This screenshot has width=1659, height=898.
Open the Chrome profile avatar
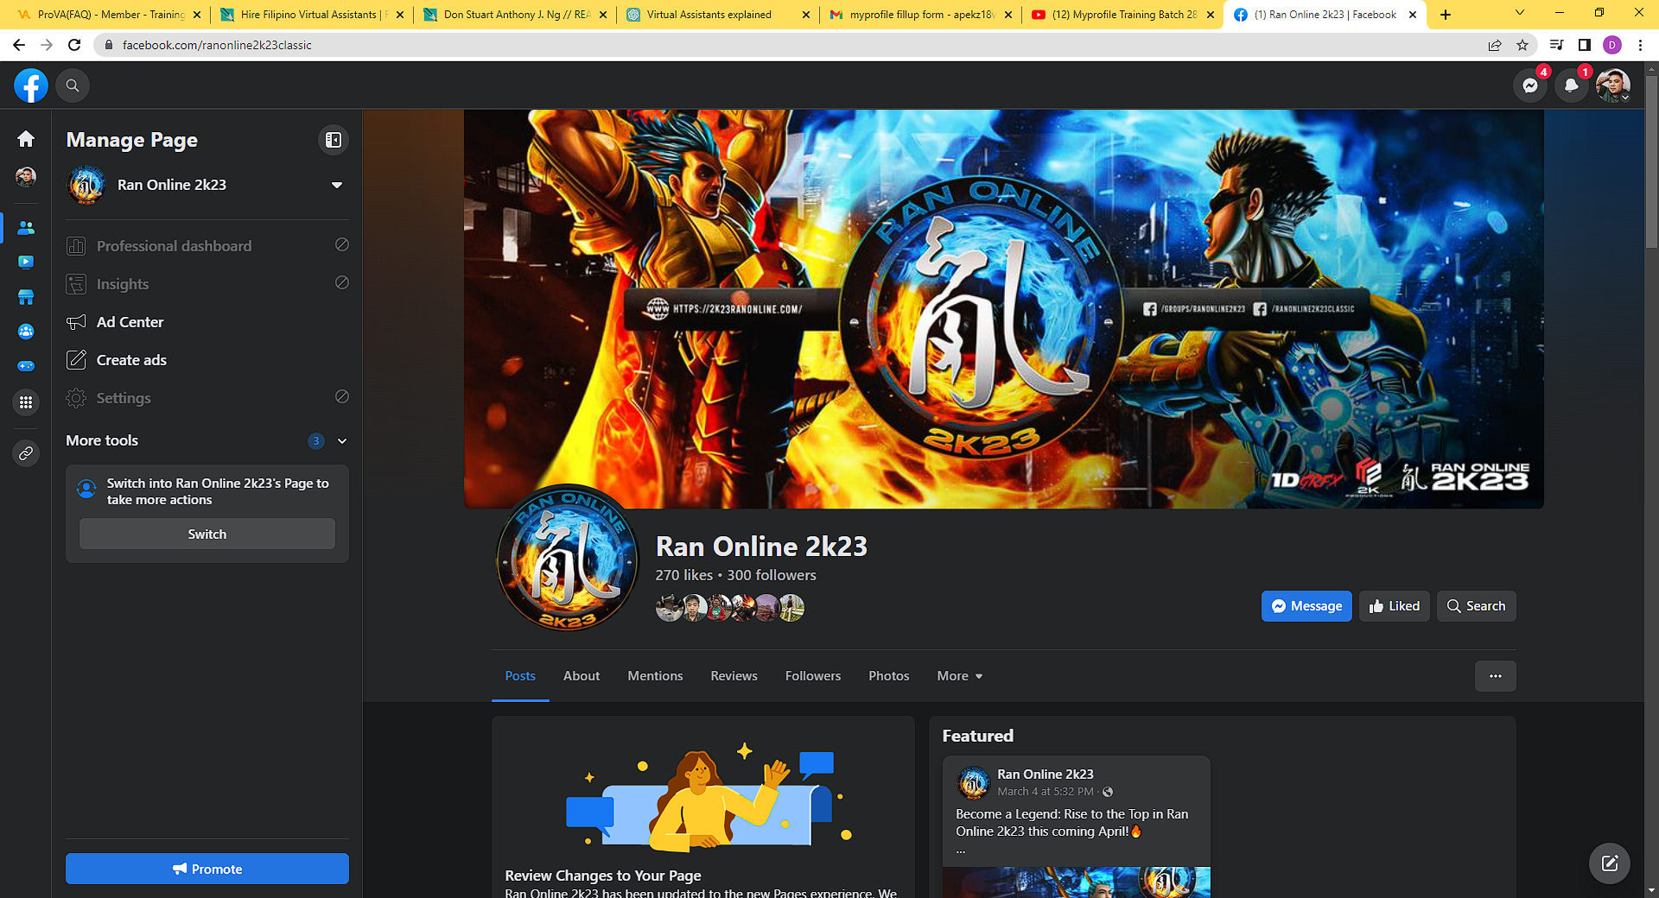tap(1612, 45)
